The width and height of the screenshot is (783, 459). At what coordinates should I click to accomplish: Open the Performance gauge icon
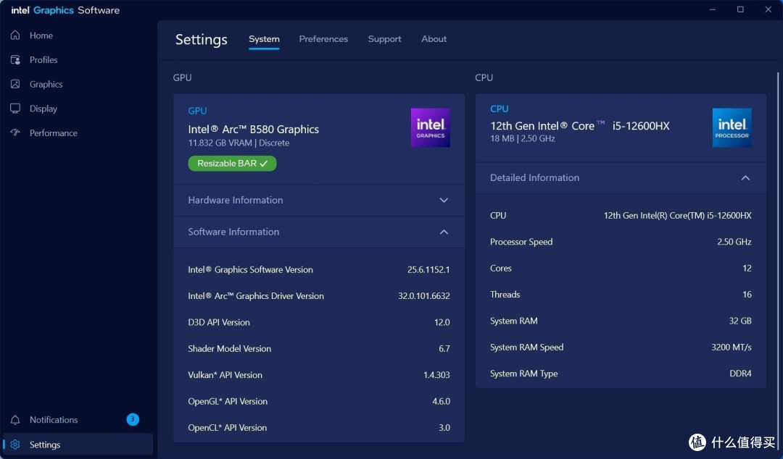coord(15,132)
